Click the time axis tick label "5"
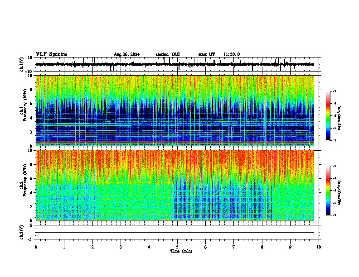Image resolution: width=359 pixels, height=277 pixels. 177,247
